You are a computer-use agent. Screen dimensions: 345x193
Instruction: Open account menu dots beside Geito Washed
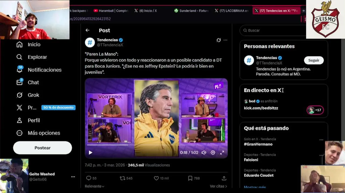click(73, 177)
